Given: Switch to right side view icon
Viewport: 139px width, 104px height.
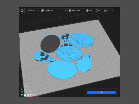Looking at the screenshot, I should [x=34, y=95].
